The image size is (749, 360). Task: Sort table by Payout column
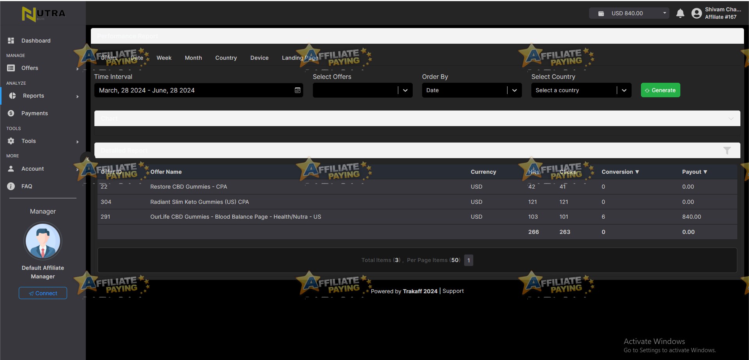[x=694, y=172]
